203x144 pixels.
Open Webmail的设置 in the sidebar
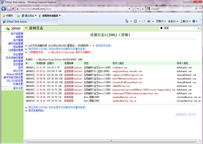click(x=14, y=74)
